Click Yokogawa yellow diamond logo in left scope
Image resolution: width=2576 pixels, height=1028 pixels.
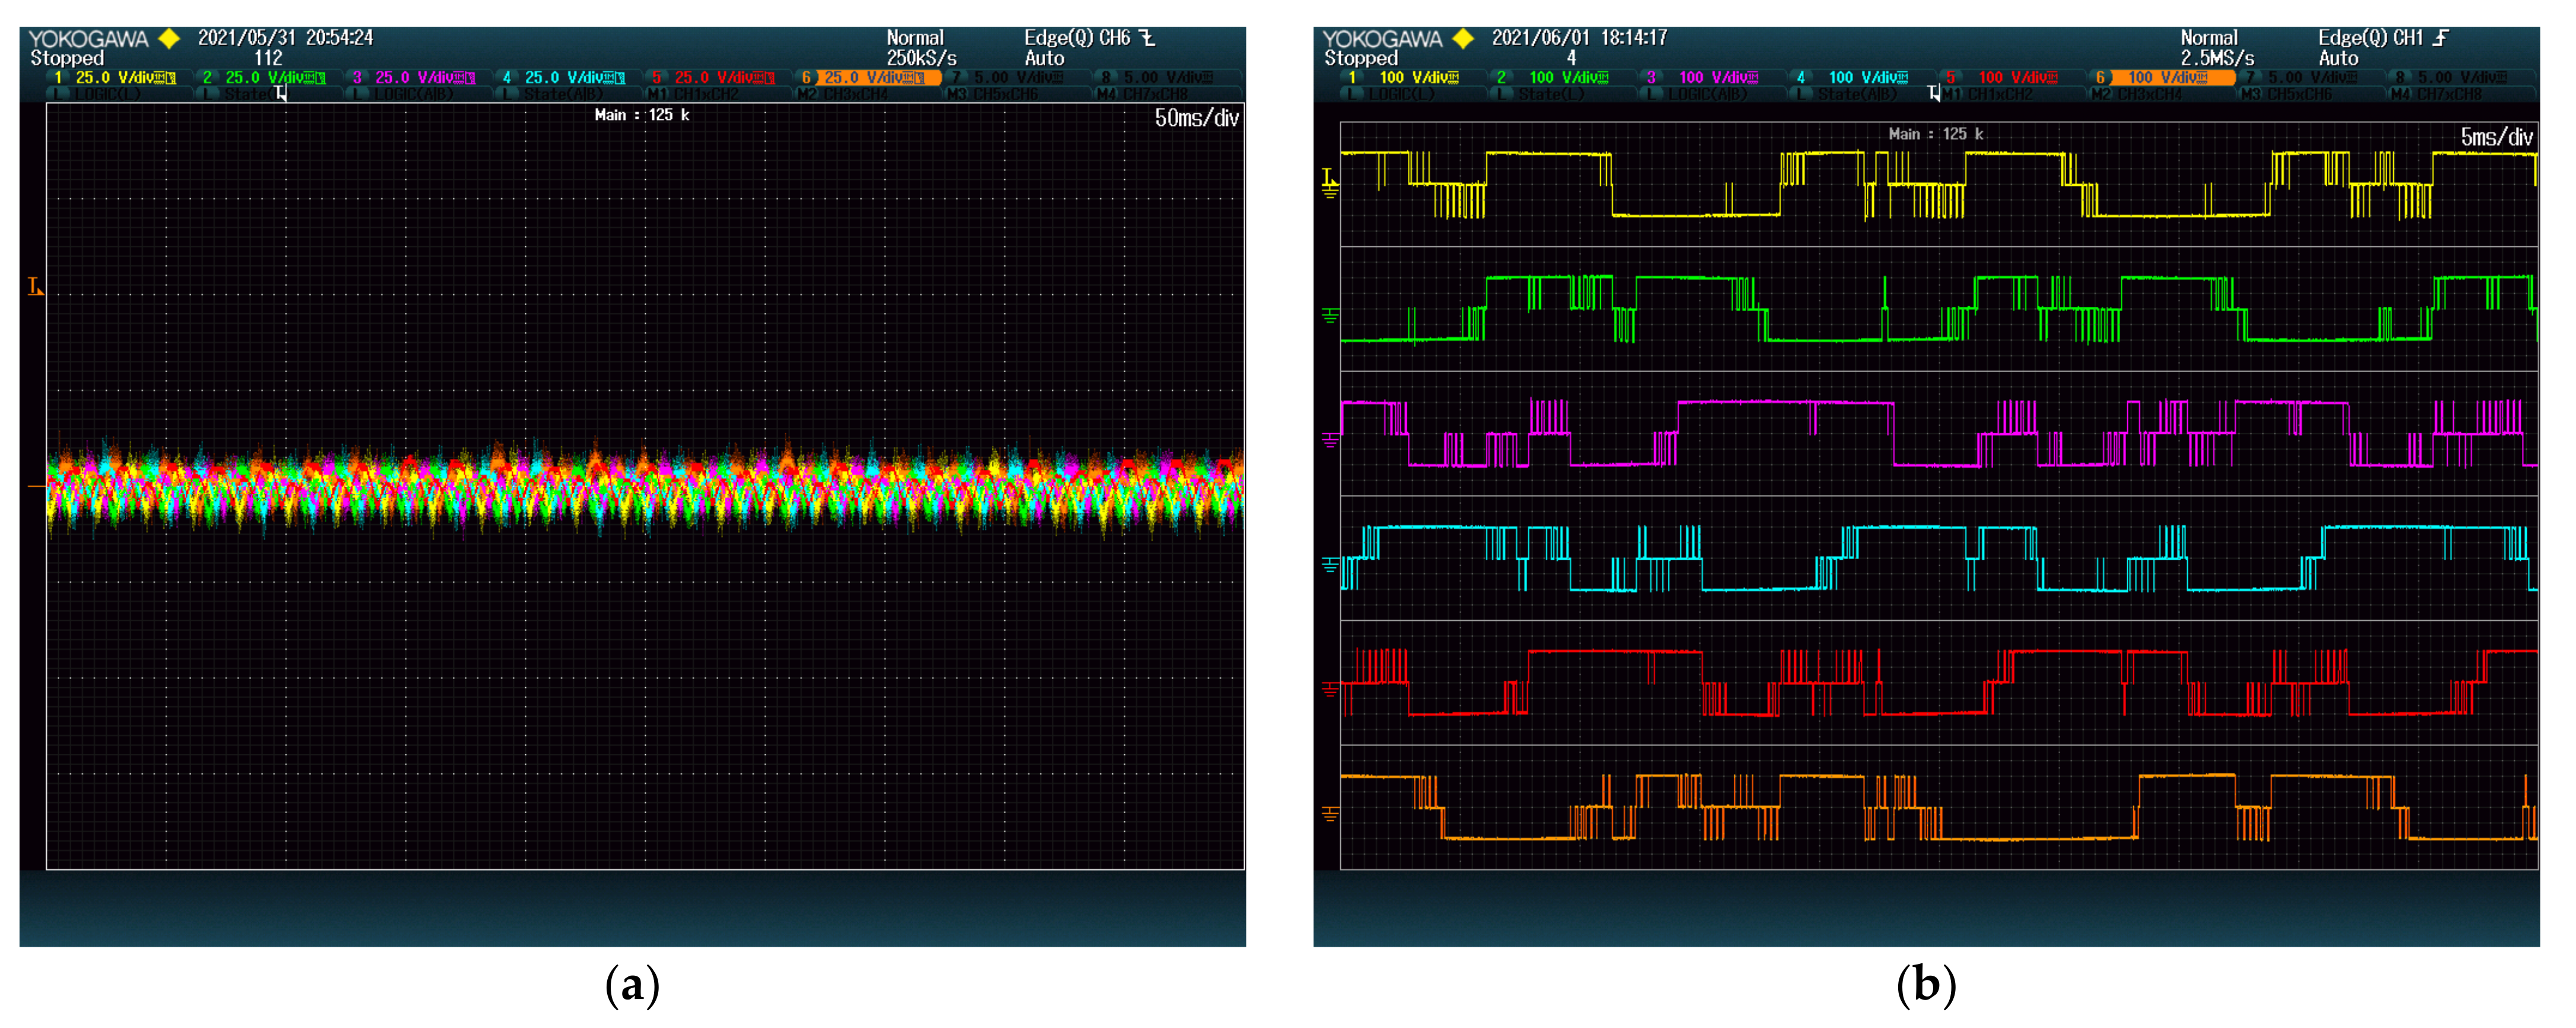(x=170, y=39)
